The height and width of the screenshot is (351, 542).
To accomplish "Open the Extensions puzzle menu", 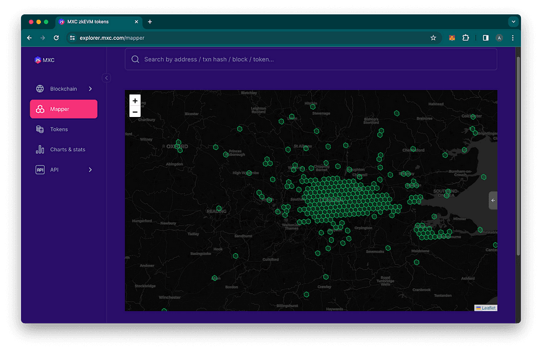I will pyautogui.click(x=466, y=38).
